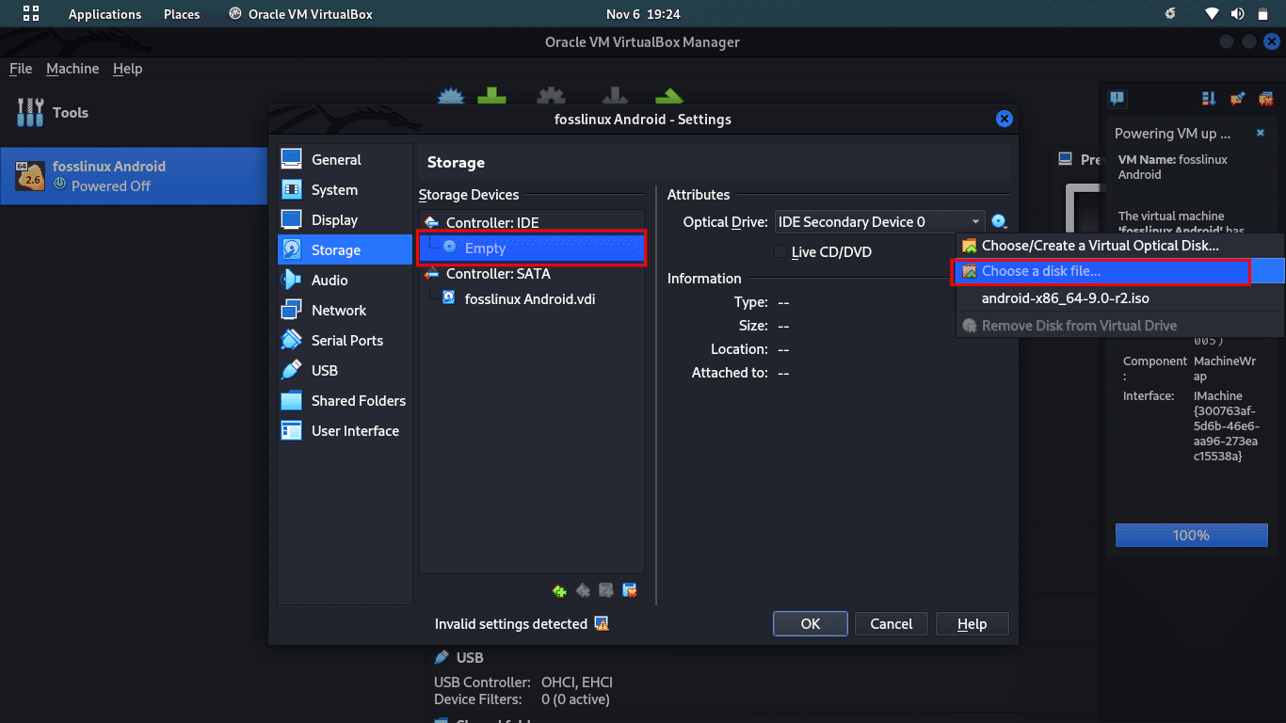Viewport: 1286px width, 723px height.
Task: Click the green Add machine toolbar icon
Action: 491,98
